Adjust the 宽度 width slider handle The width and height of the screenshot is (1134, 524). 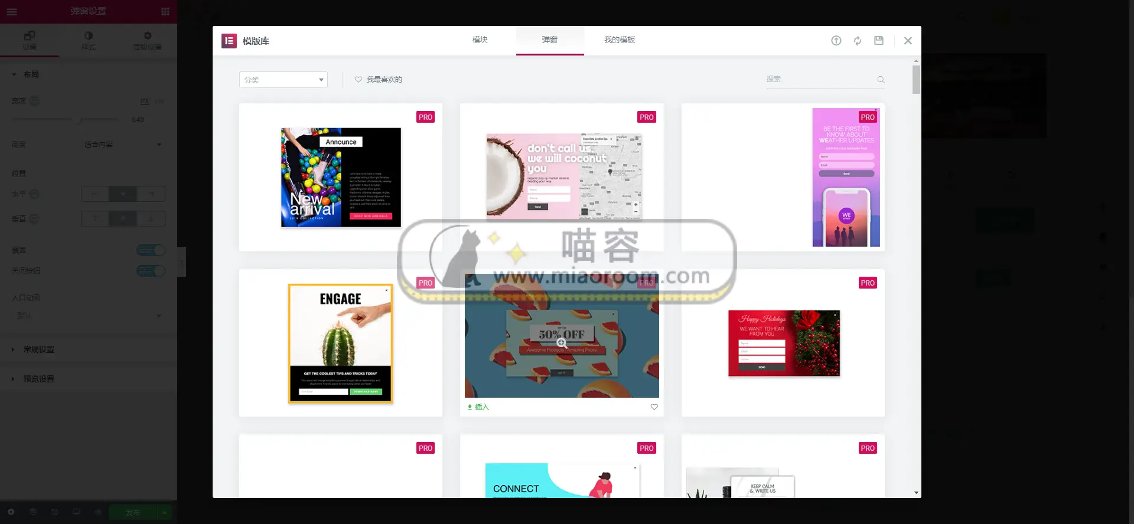(x=79, y=120)
